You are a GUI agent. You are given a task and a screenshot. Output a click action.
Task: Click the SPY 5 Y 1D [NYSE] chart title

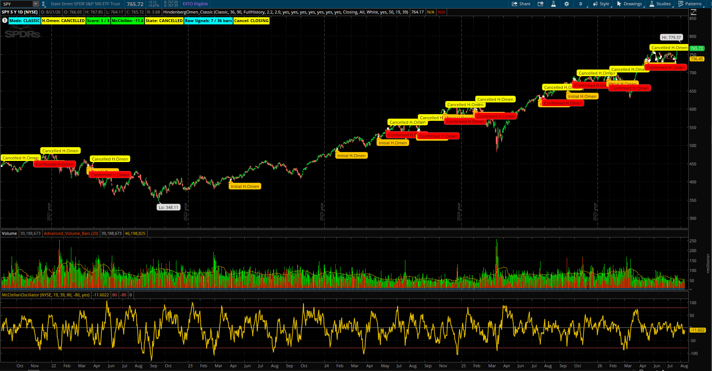click(20, 12)
